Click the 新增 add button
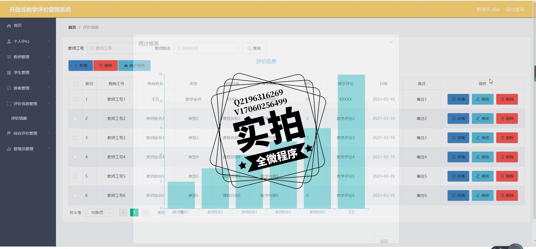Image resolution: width=536 pixels, height=249 pixels. click(x=81, y=66)
